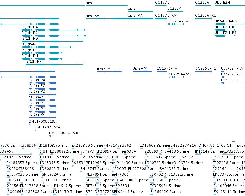
Task: Click the CG2256 gene arrow
Action: 203,5
